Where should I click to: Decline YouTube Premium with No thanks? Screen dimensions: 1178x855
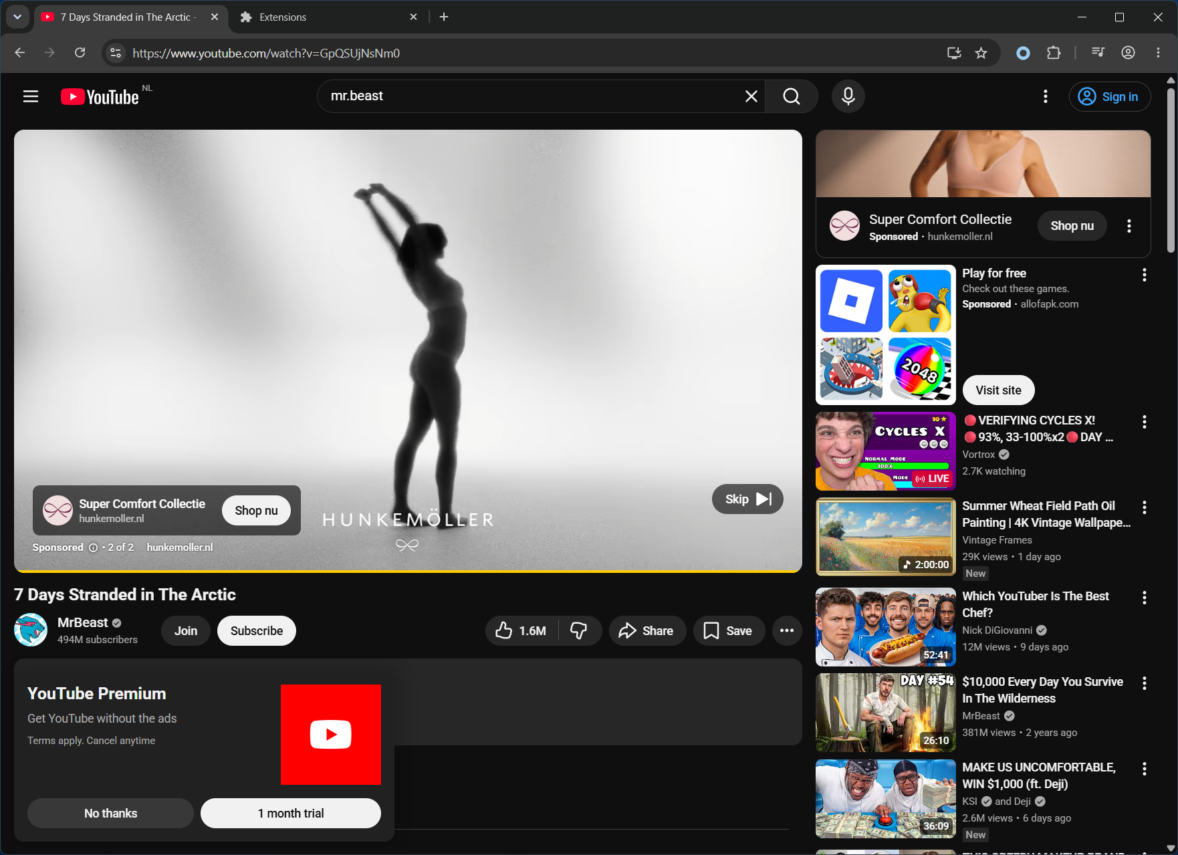(x=110, y=814)
